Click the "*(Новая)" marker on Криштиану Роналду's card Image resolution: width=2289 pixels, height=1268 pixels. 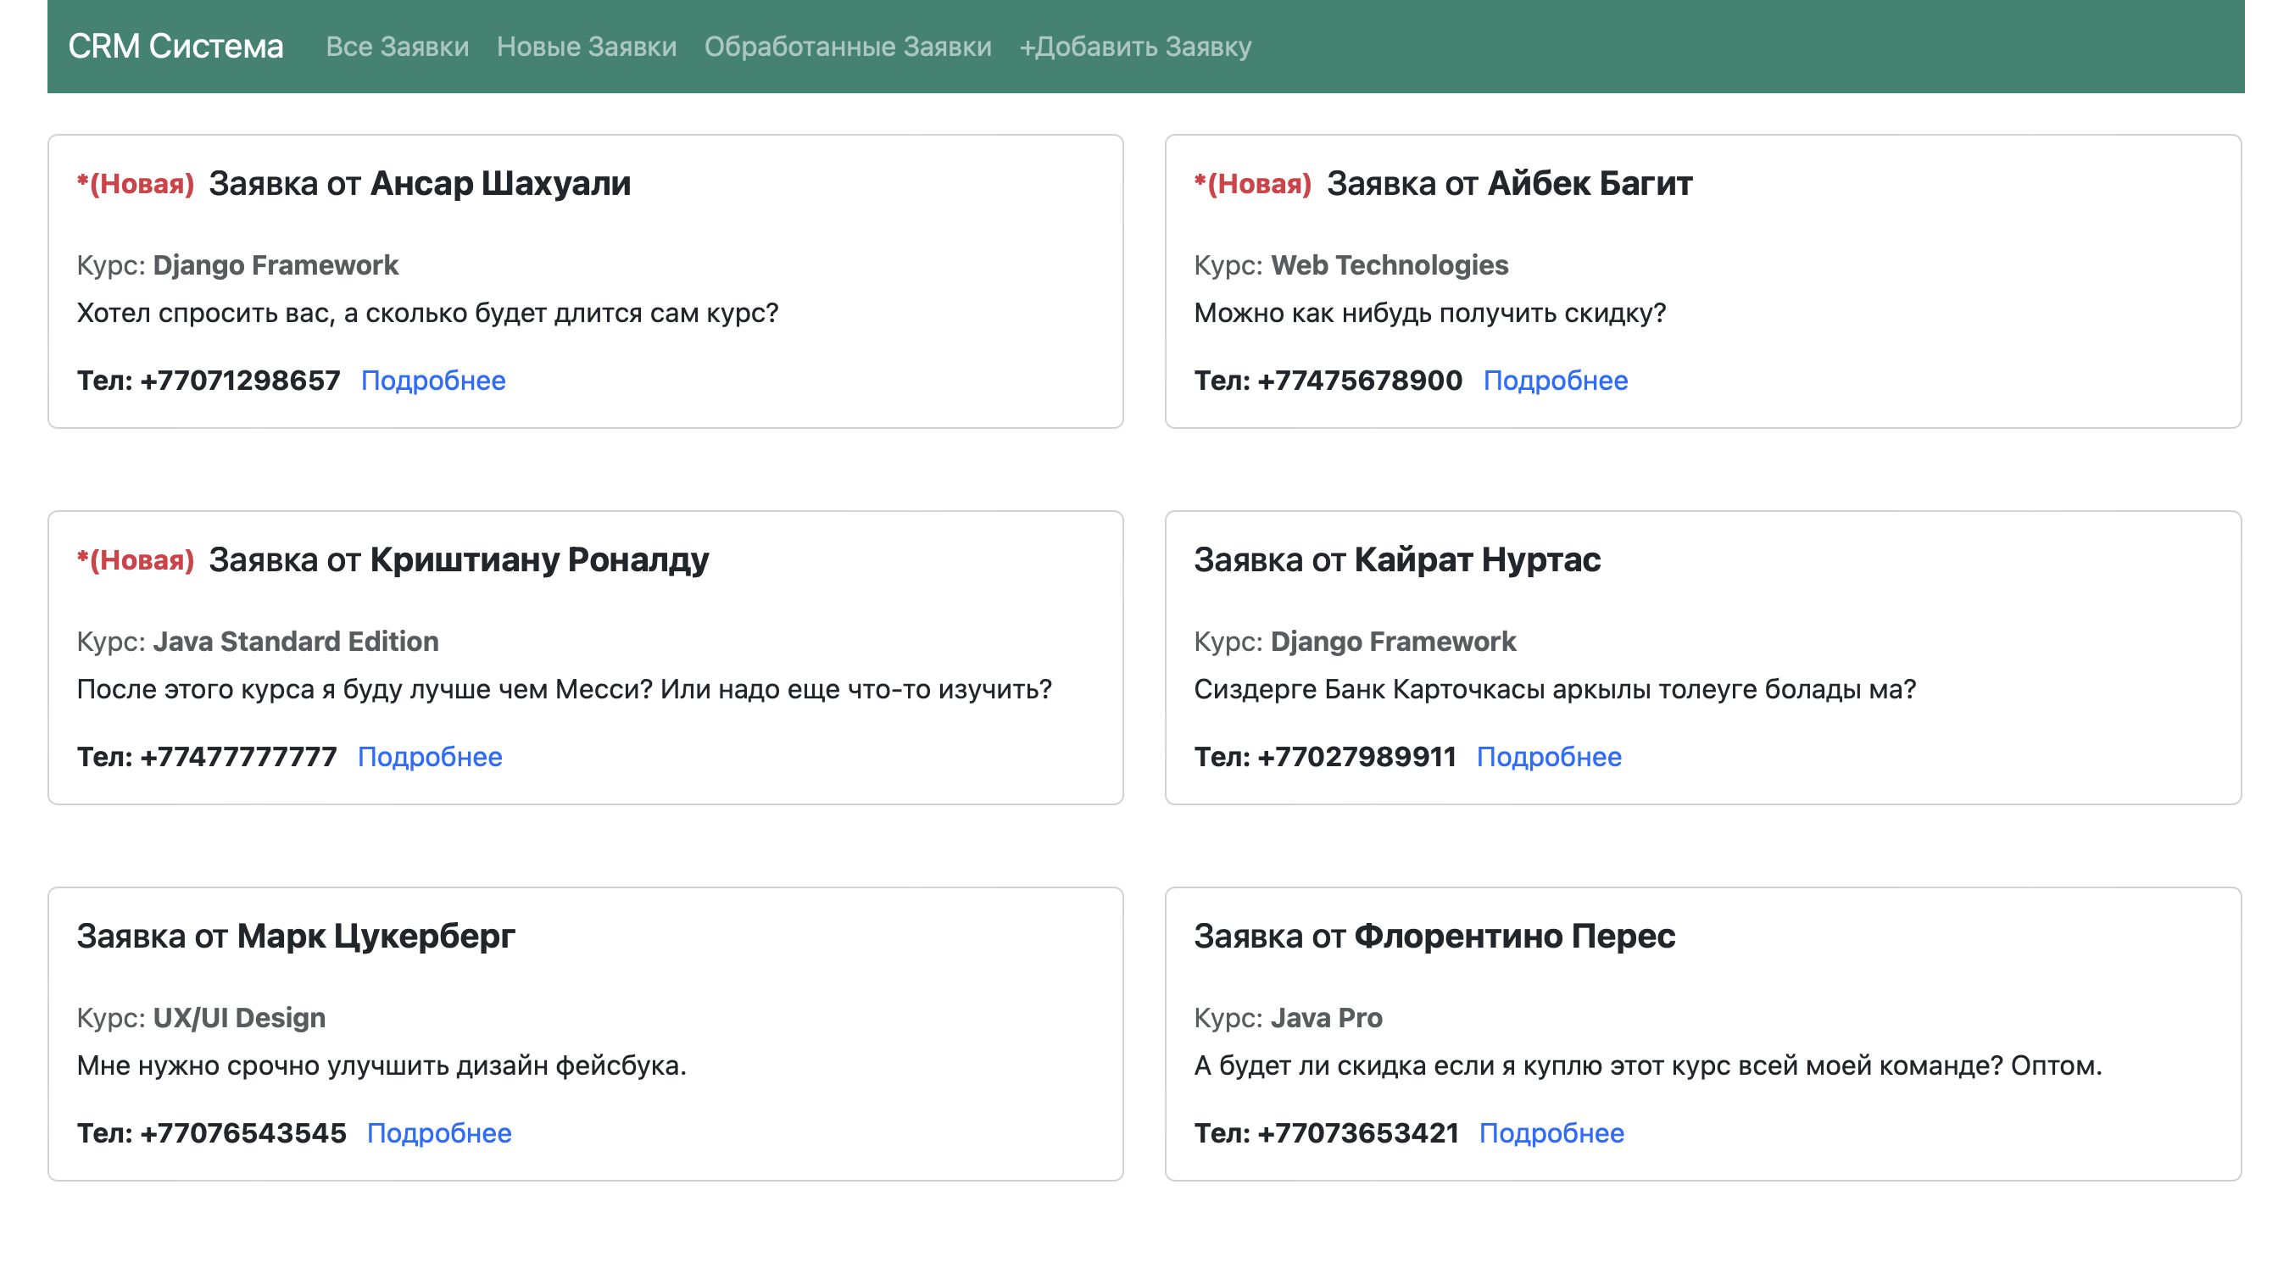coord(135,559)
